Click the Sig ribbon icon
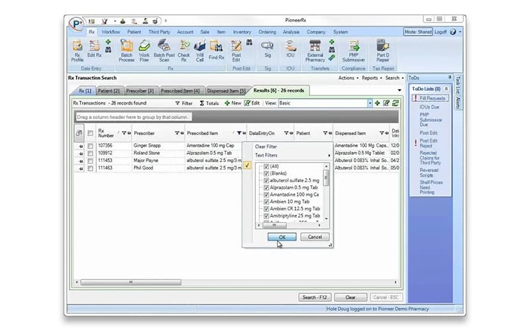Image resolution: width=530 pixels, height=331 pixels. pos(268,49)
